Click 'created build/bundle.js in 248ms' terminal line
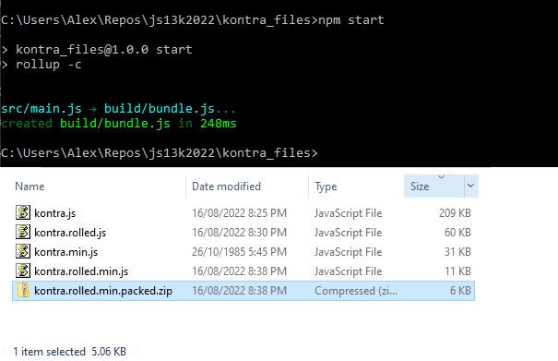This screenshot has height=361, width=558. point(118,124)
